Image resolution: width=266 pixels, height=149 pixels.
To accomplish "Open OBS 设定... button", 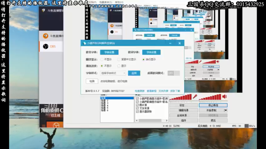I will coord(184,105).
